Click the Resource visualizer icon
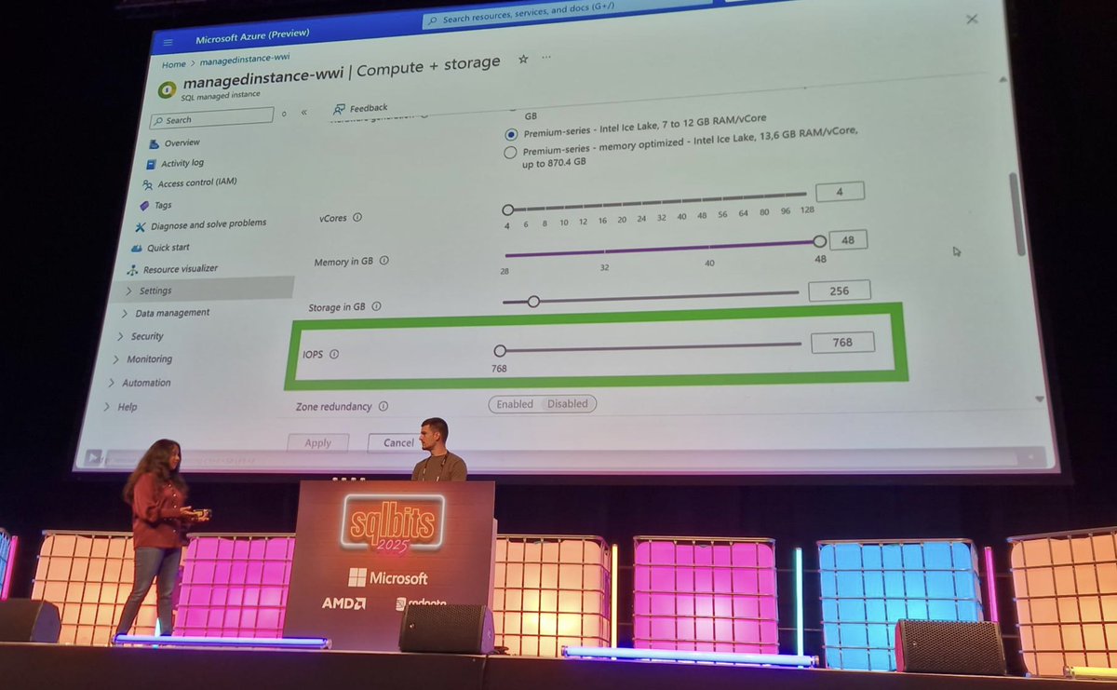 tap(133, 270)
